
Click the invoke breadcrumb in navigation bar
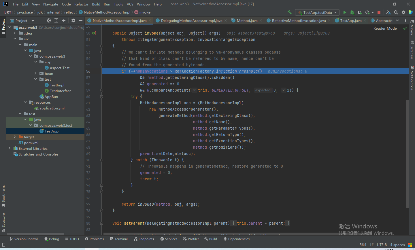142,12
